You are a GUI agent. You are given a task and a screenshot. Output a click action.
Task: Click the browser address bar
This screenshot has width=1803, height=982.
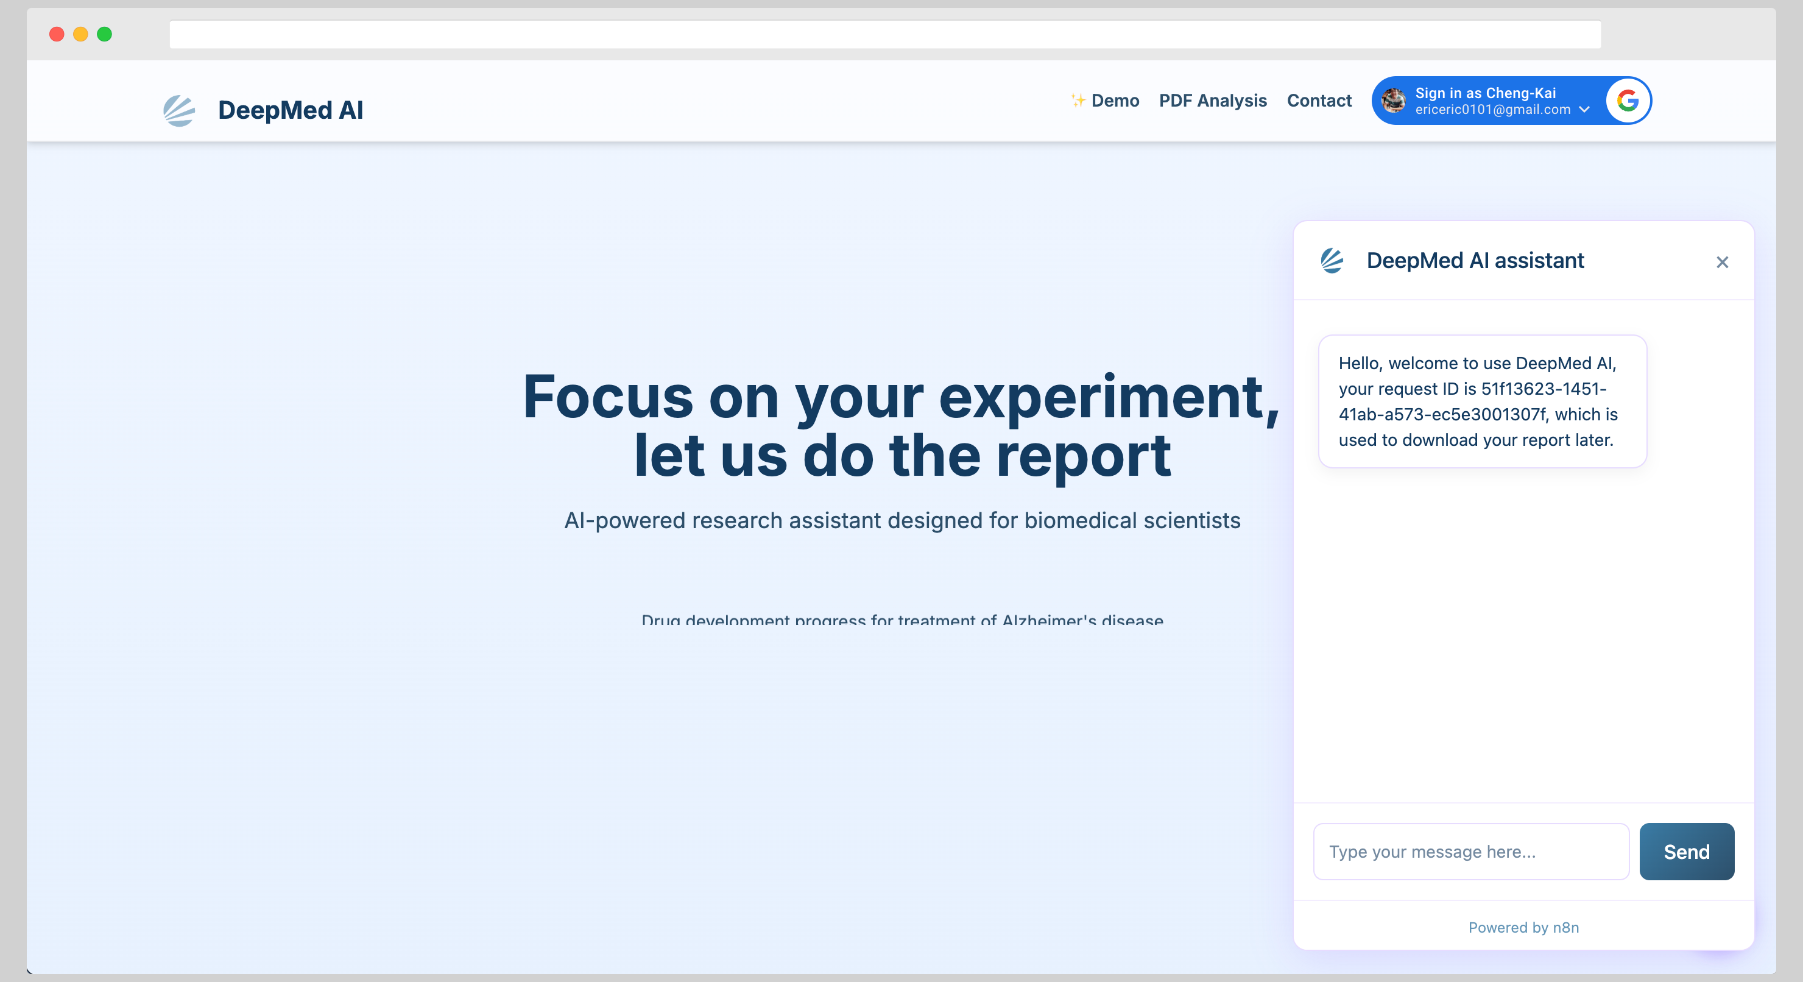[884, 34]
